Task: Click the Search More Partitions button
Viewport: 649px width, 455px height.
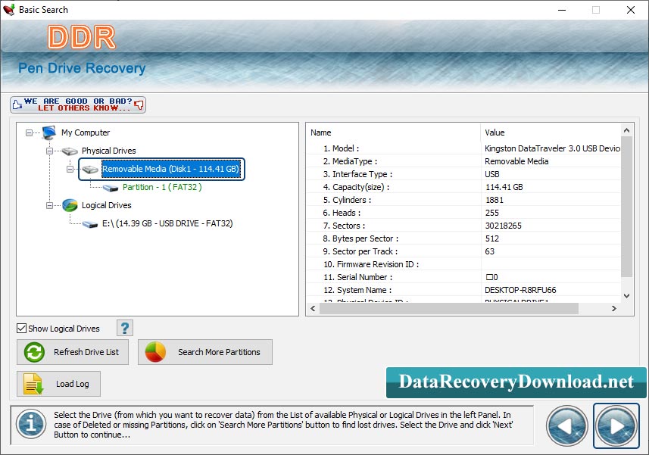Action: [205, 352]
